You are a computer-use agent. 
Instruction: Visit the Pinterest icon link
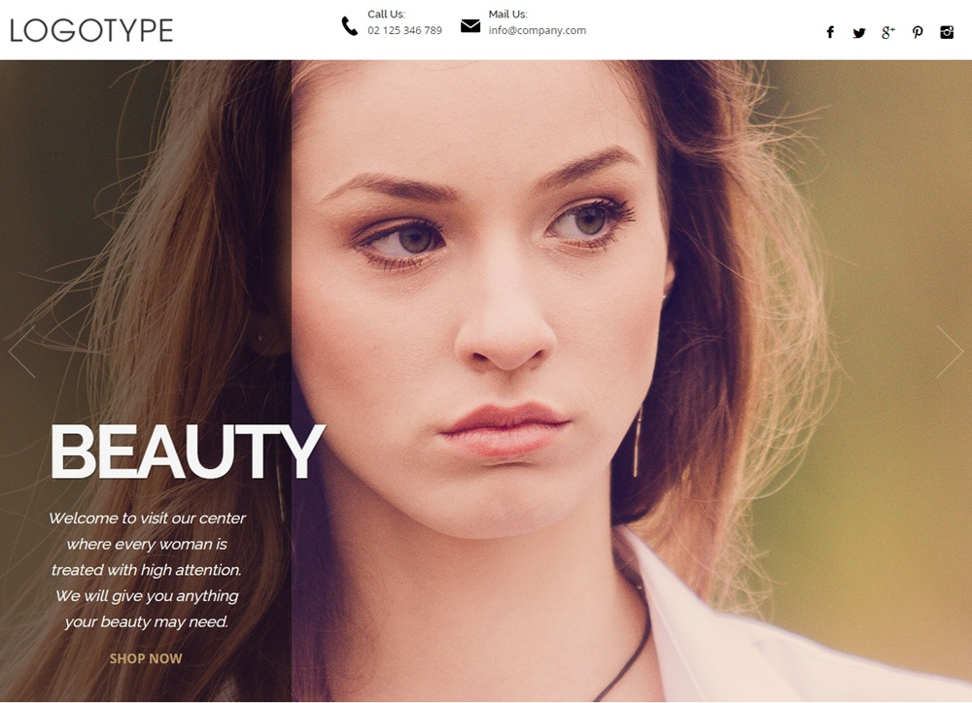tap(918, 32)
